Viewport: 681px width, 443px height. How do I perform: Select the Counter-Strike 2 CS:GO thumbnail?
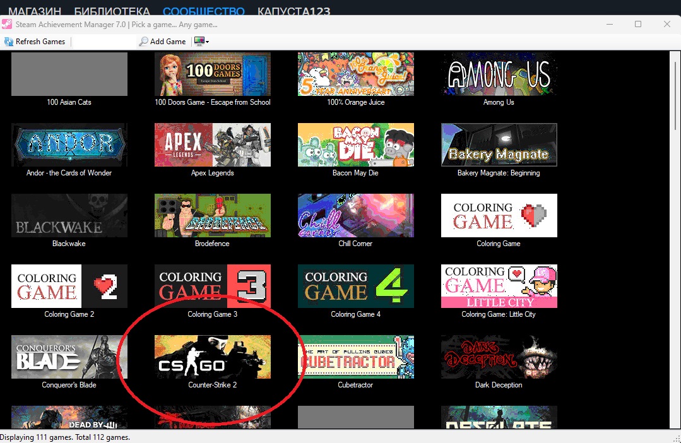click(x=213, y=357)
